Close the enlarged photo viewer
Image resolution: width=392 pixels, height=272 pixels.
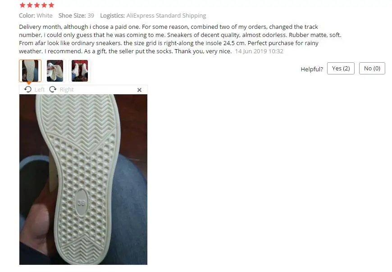point(140,90)
